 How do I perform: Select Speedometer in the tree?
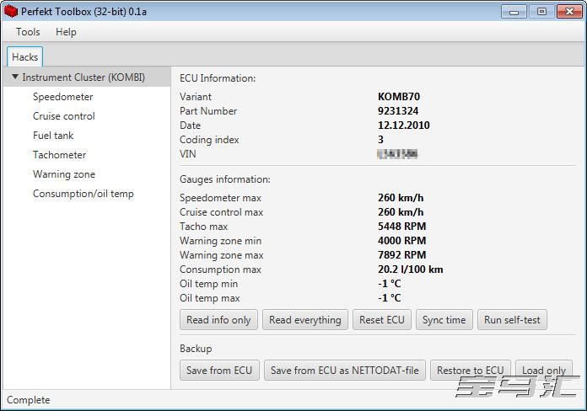(63, 97)
